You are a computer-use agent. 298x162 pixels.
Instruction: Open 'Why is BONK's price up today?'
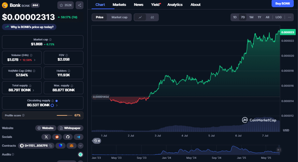click(29, 27)
